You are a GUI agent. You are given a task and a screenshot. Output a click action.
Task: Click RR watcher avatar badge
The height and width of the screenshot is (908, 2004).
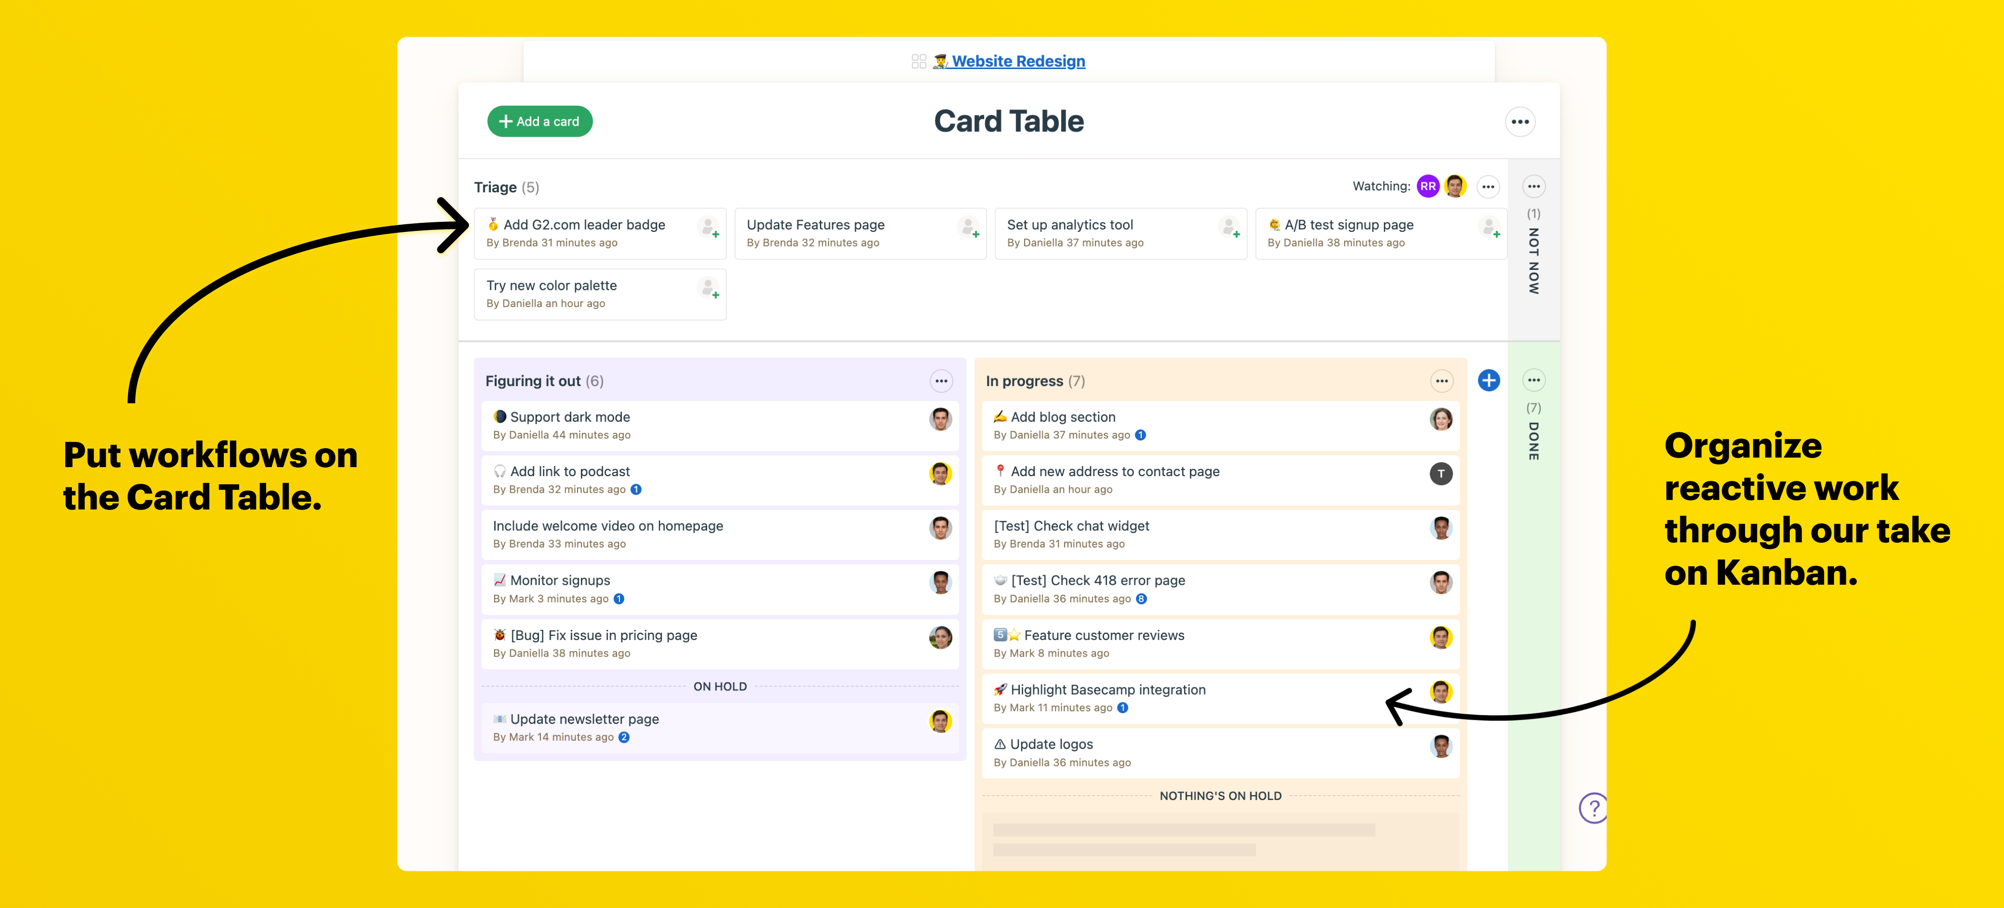point(1427,186)
